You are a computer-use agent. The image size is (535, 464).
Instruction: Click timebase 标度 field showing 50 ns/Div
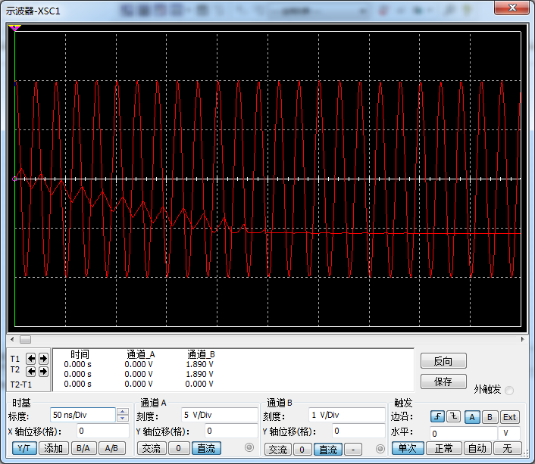point(83,415)
